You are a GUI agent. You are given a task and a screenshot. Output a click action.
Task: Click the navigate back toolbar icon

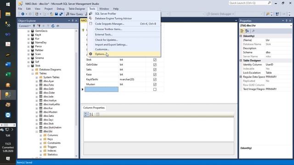click(23, 14)
